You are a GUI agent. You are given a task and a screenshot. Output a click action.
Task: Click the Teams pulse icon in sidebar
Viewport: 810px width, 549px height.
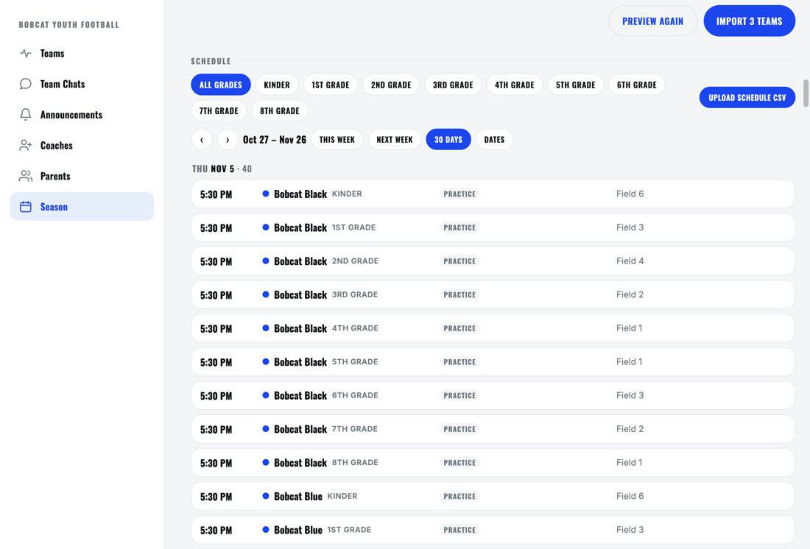tap(26, 53)
